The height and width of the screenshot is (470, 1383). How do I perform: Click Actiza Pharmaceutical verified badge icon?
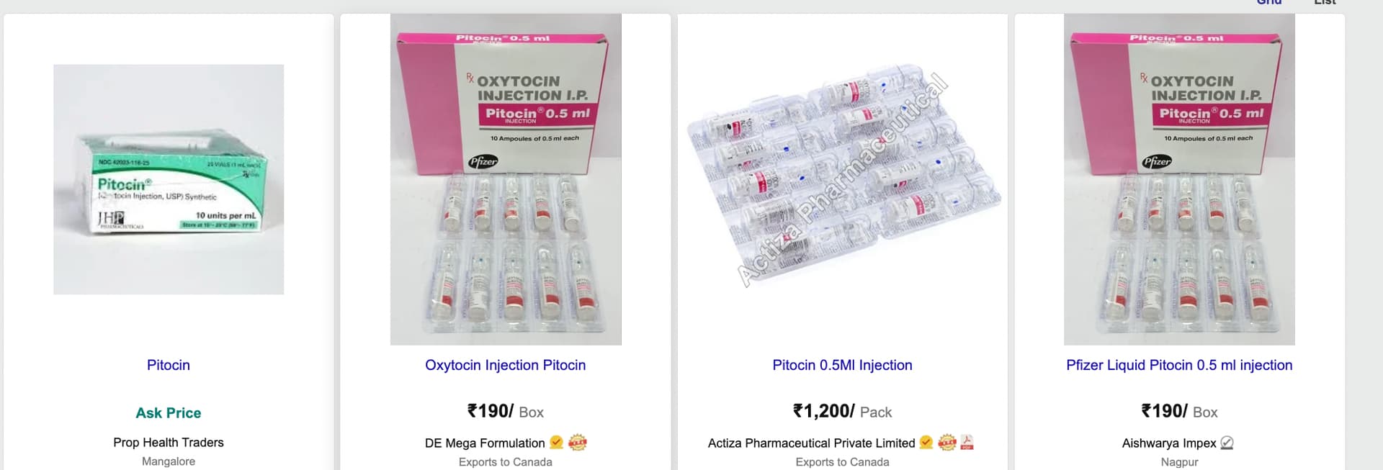(x=926, y=443)
